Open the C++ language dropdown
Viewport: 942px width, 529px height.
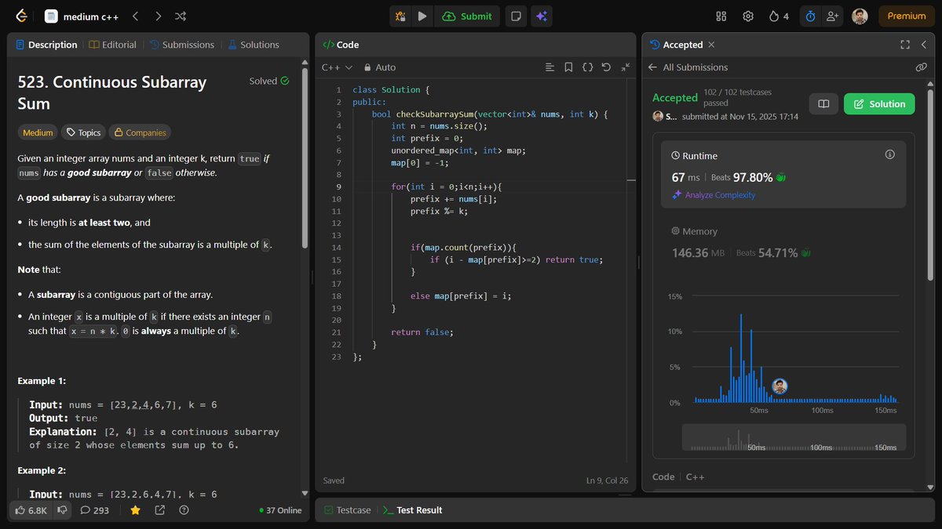pos(337,67)
